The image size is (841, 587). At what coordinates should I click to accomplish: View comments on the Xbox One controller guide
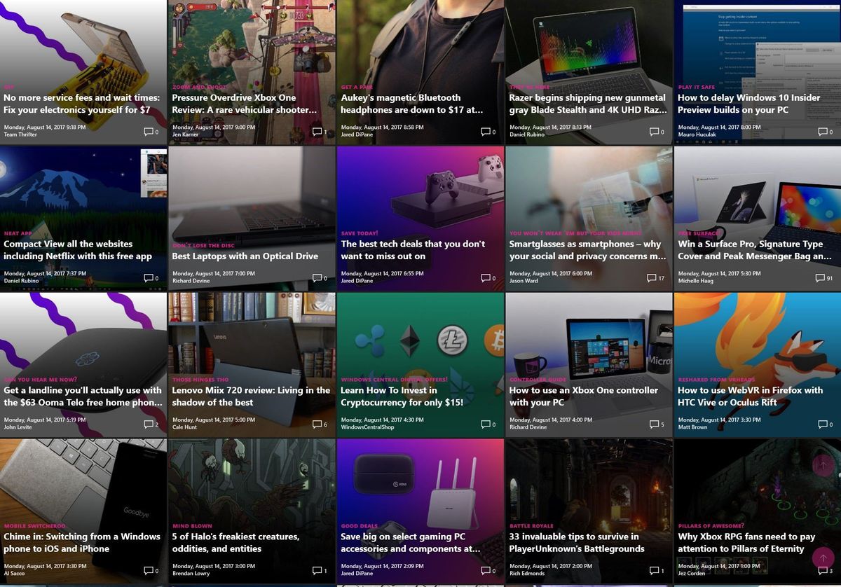coord(654,424)
